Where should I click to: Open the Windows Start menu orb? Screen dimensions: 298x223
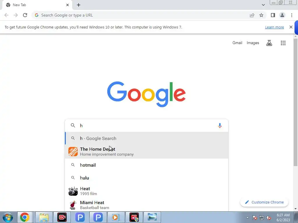click(8, 217)
